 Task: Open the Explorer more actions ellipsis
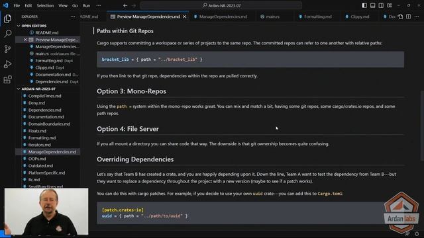point(73,17)
